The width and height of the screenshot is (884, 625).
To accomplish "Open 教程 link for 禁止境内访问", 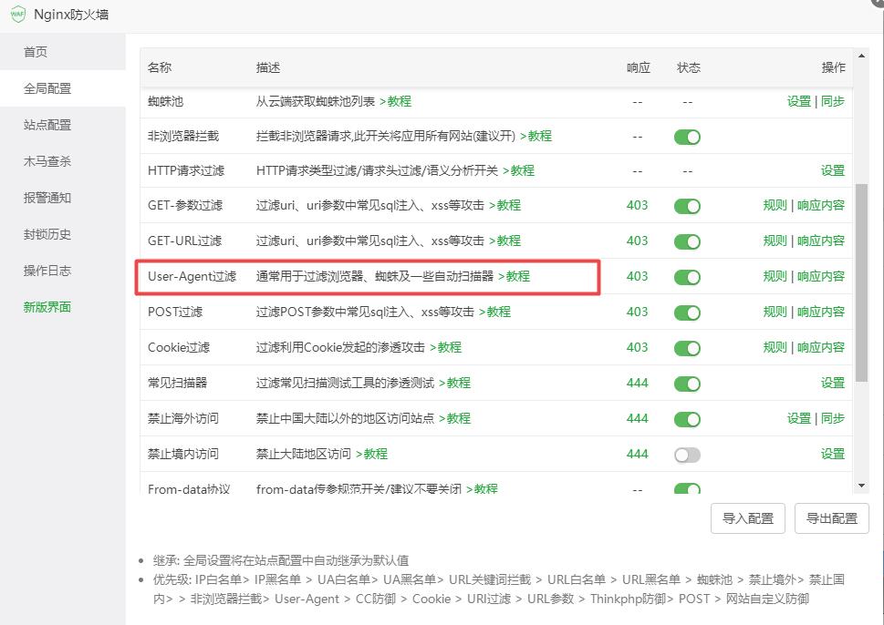I will coord(372,454).
